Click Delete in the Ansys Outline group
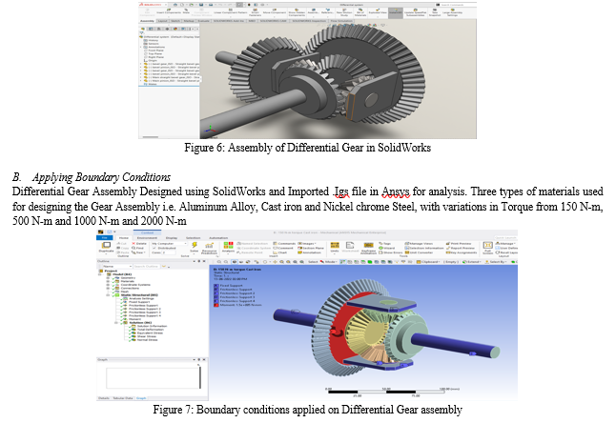 pyautogui.click(x=139, y=243)
